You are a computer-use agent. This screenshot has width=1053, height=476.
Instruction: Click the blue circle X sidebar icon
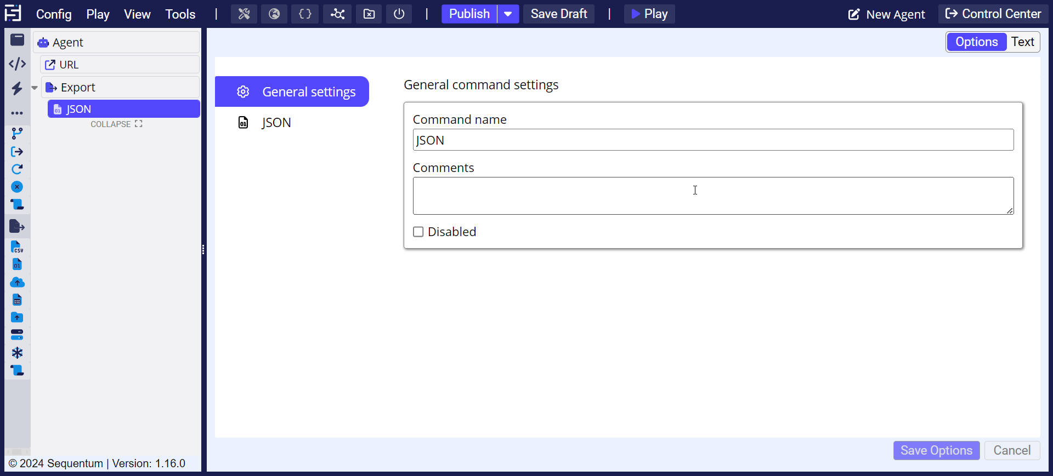18,187
